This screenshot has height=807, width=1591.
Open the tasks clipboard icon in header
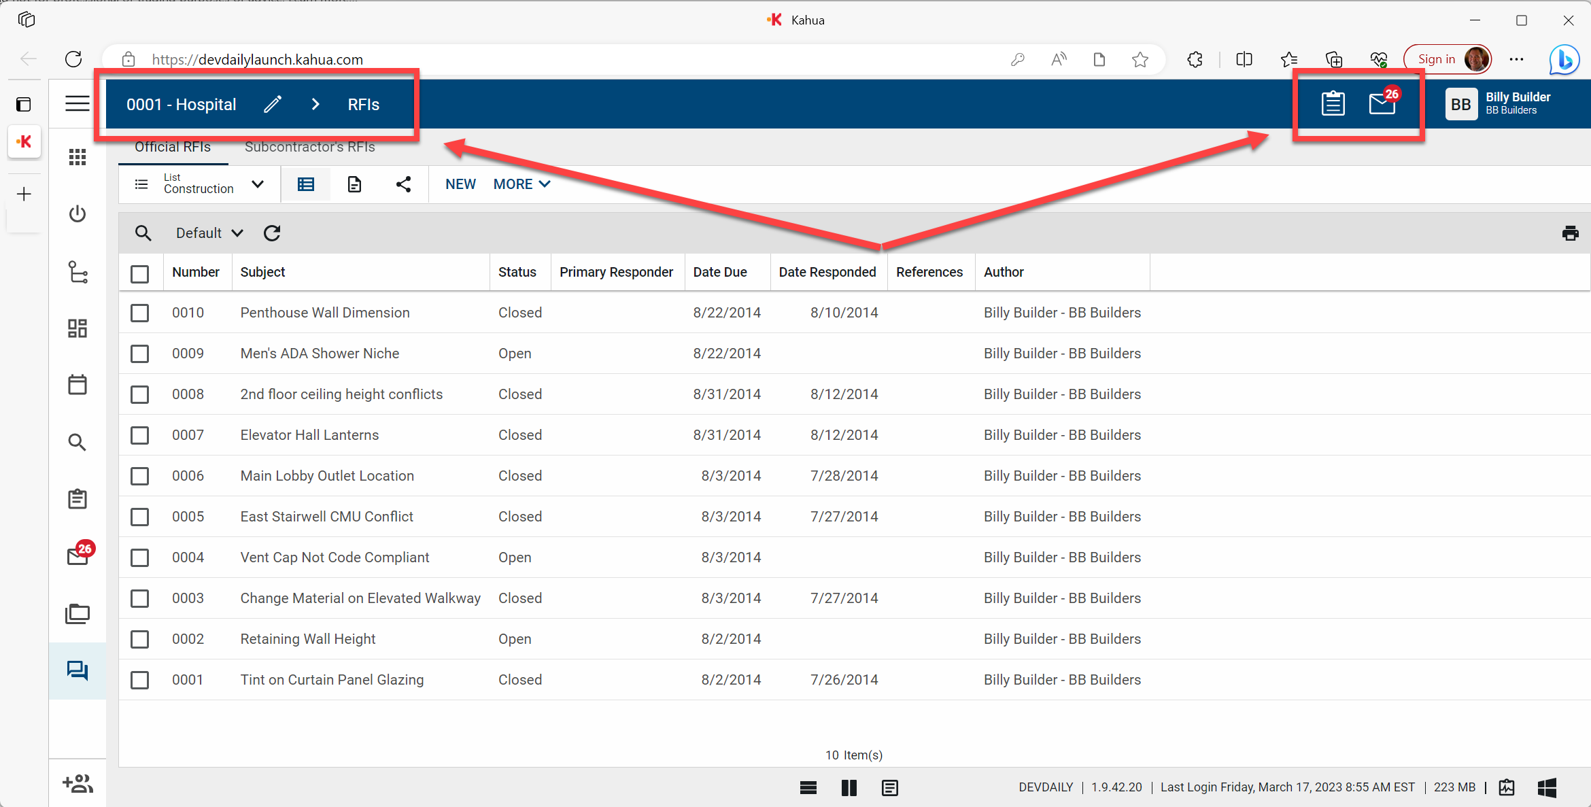(x=1333, y=104)
